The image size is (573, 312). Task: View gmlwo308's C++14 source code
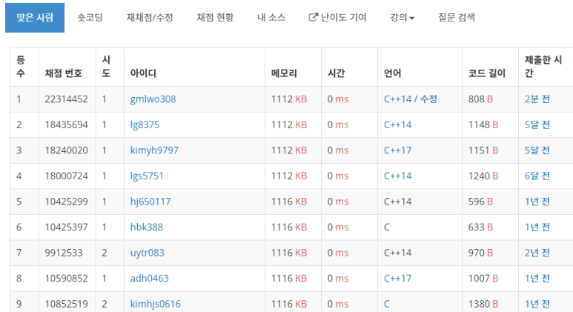click(397, 99)
